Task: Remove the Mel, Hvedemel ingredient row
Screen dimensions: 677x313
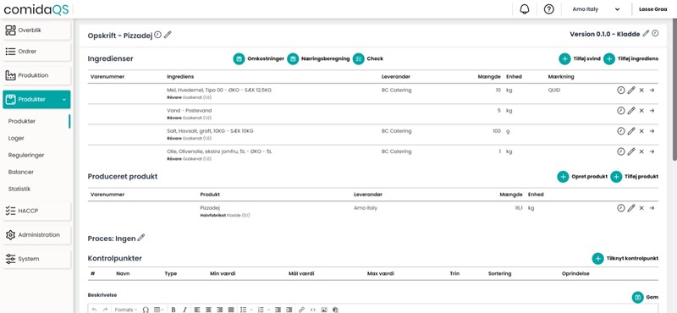Action: pyautogui.click(x=641, y=91)
